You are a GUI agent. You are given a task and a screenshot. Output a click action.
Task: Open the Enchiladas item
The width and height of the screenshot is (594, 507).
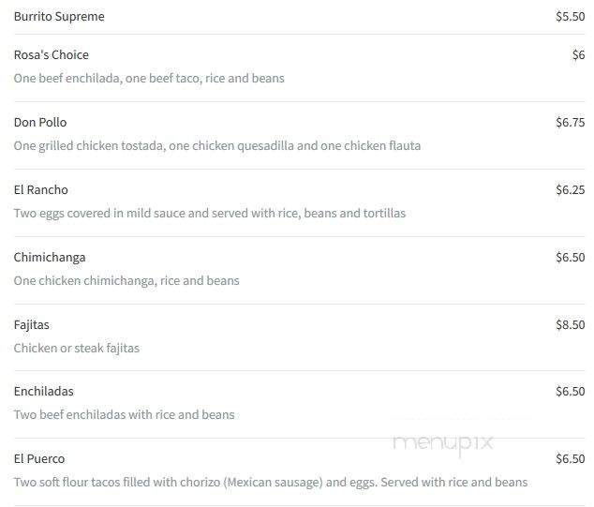tap(43, 392)
